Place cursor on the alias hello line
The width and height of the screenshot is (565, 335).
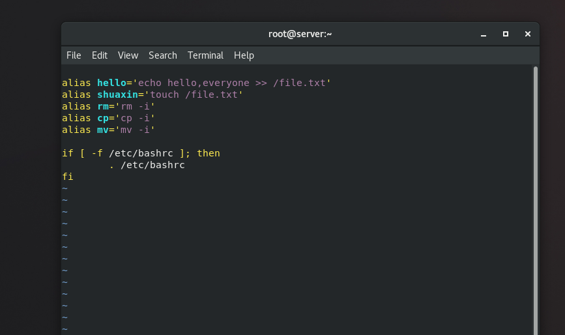tap(196, 83)
